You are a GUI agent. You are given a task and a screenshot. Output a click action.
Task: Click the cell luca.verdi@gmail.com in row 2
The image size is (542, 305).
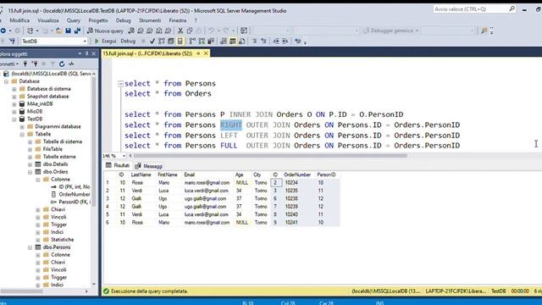click(x=207, y=191)
